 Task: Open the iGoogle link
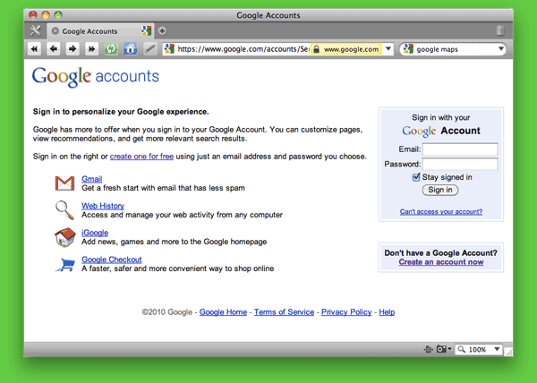tap(95, 233)
